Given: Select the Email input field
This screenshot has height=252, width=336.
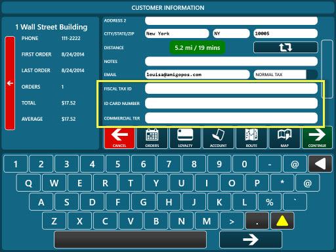Looking at the screenshot, I should pyautogui.click(x=197, y=75).
